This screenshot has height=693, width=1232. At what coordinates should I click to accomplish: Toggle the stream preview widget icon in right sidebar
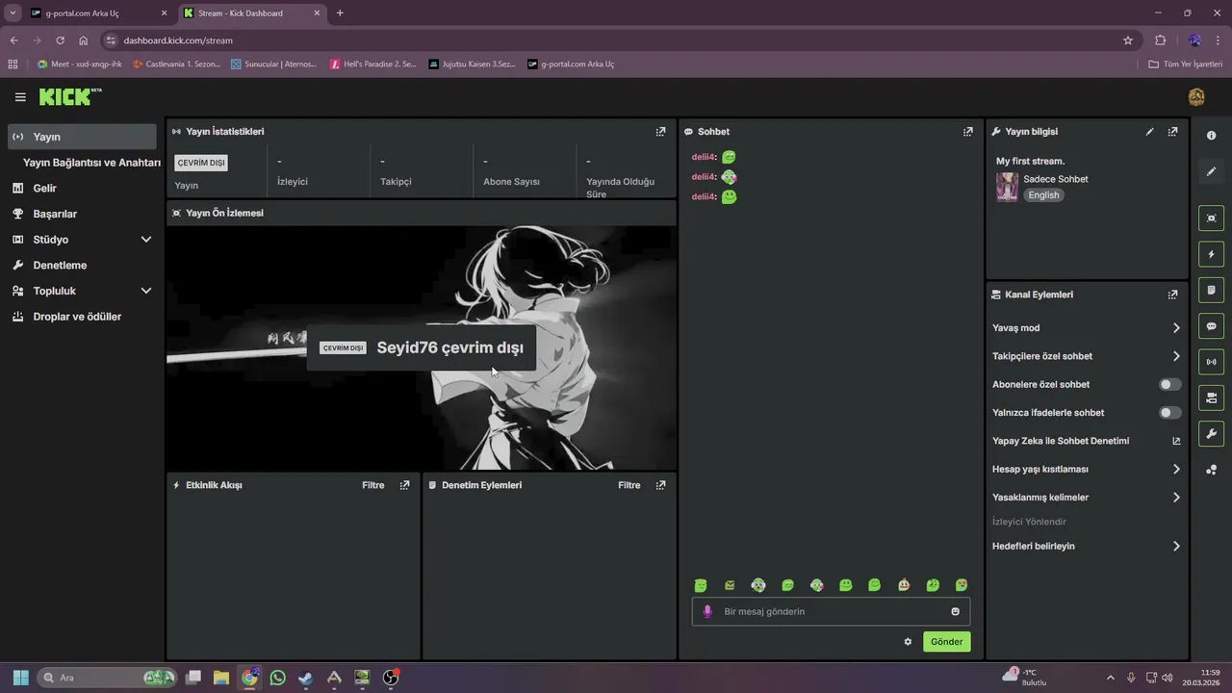pyautogui.click(x=1211, y=218)
